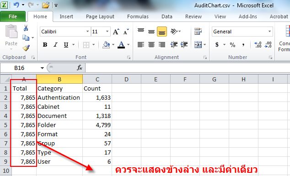Toggle Center text alignment
The image size is (290, 176).
click(x=151, y=44)
